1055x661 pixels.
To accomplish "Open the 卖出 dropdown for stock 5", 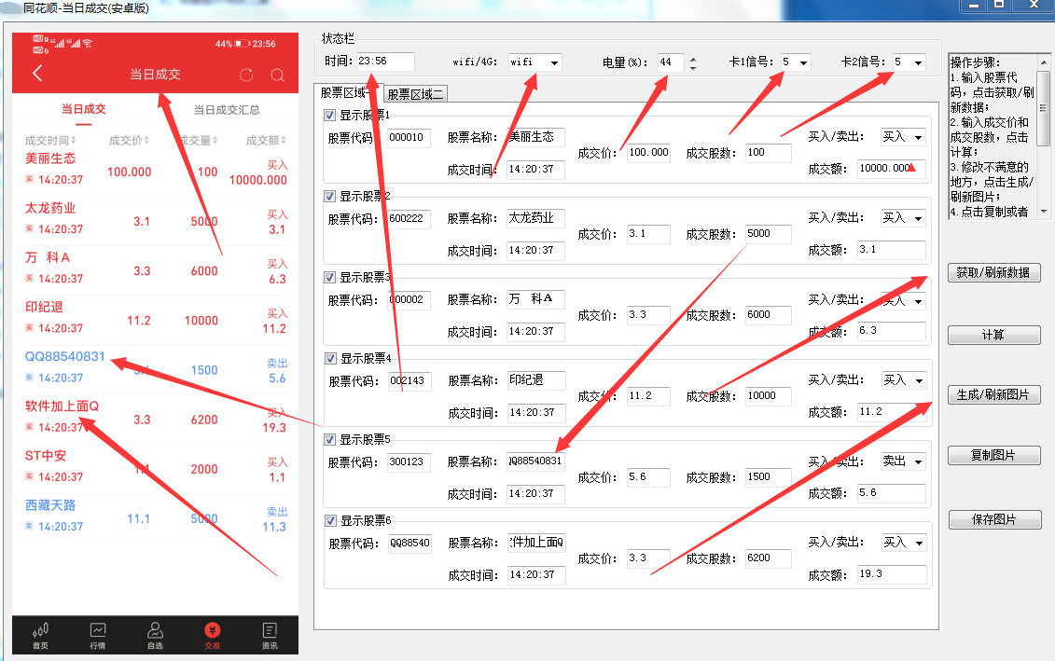I will click(x=902, y=461).
